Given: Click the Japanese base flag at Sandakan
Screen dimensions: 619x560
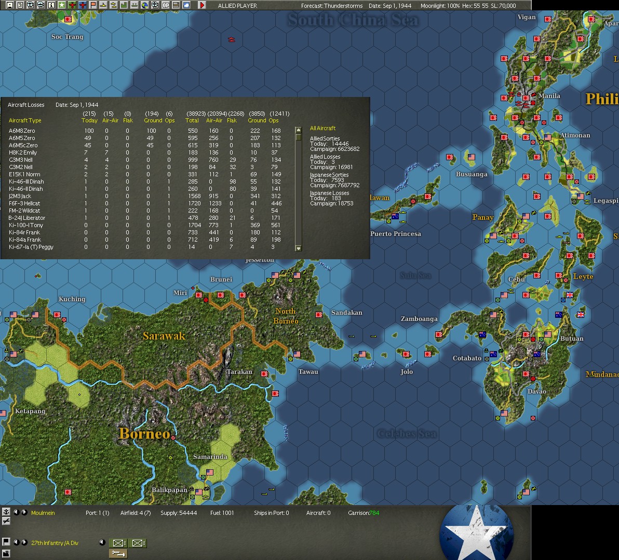Looking at the screenshot, I should coord(318,315).
